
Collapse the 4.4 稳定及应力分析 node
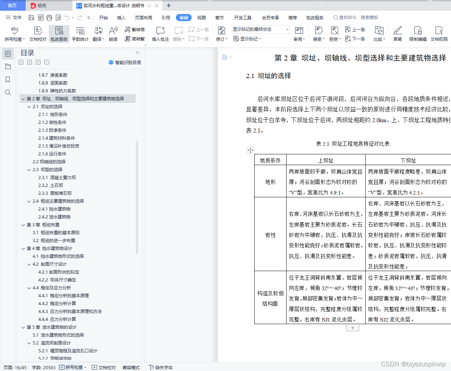pyautogui.click(x=29, y=288)
